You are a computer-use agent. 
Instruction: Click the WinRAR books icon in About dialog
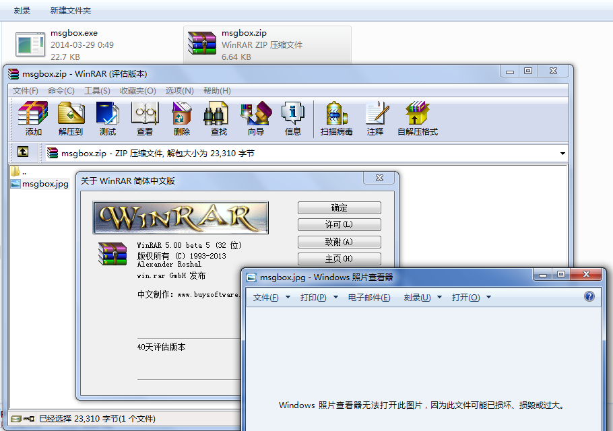click(x=112, y=254)
